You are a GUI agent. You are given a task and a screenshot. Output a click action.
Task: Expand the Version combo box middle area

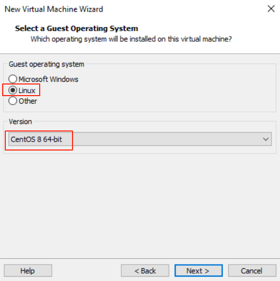pyautogui.click(x=140, y=139)
